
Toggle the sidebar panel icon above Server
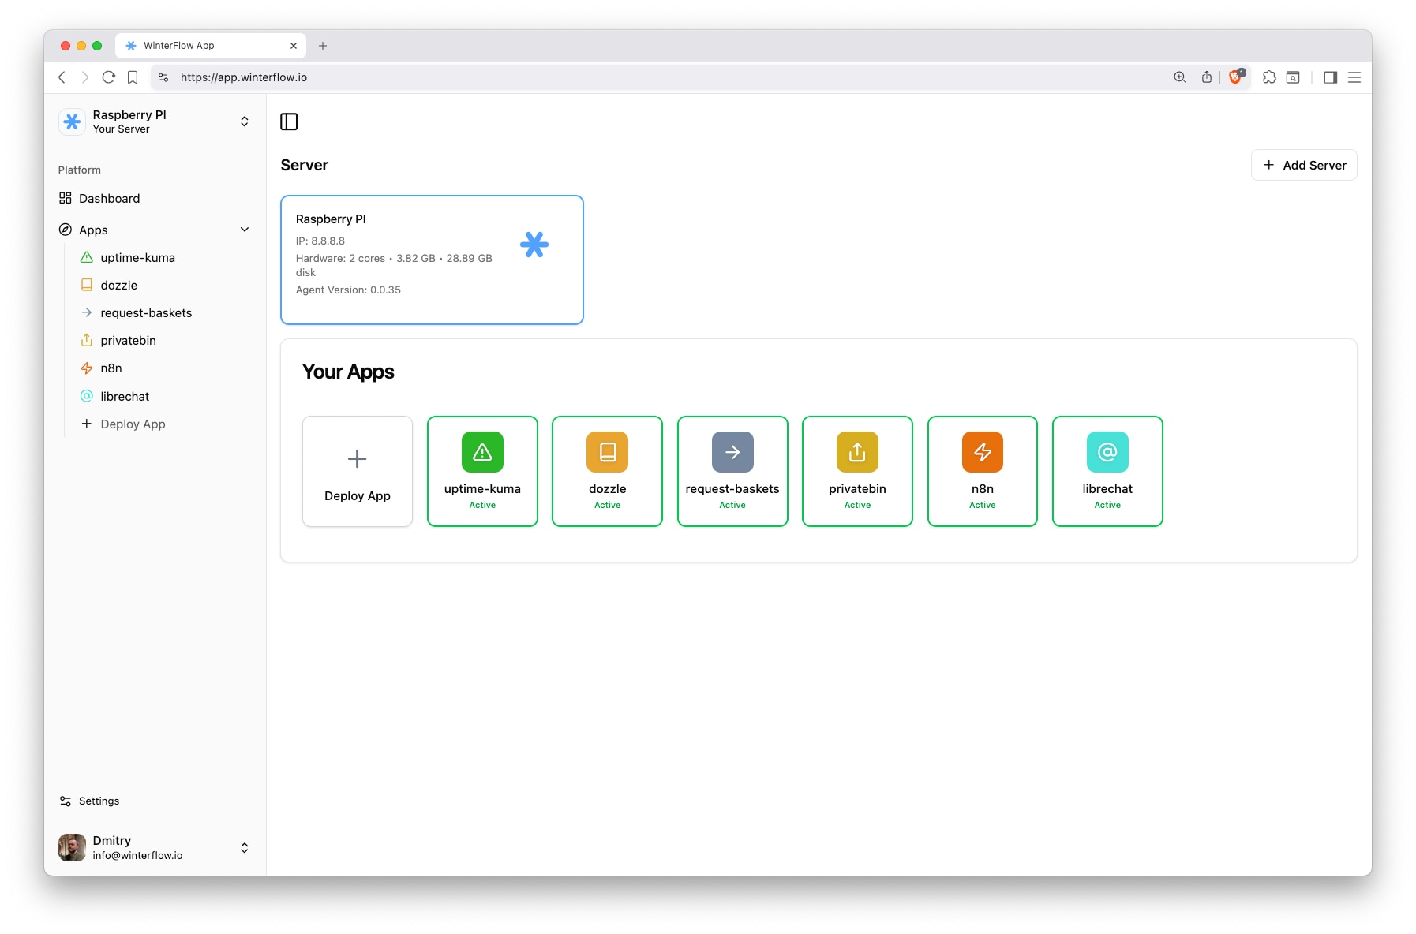click(x=289, y=121)
